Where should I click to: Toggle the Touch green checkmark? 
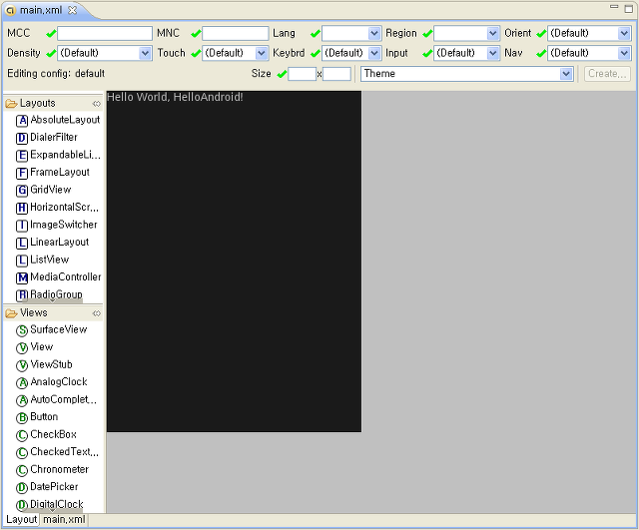pos(196,53)
